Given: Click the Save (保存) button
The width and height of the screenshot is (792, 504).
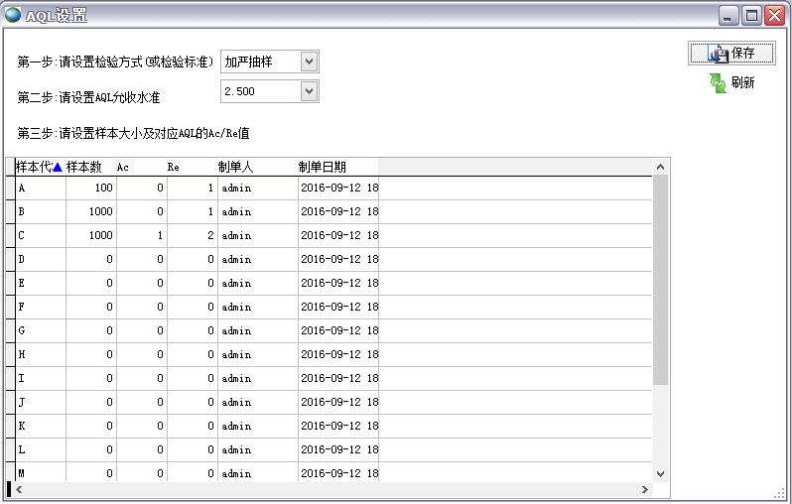Looking at the screenshot, I should [731, 54].
